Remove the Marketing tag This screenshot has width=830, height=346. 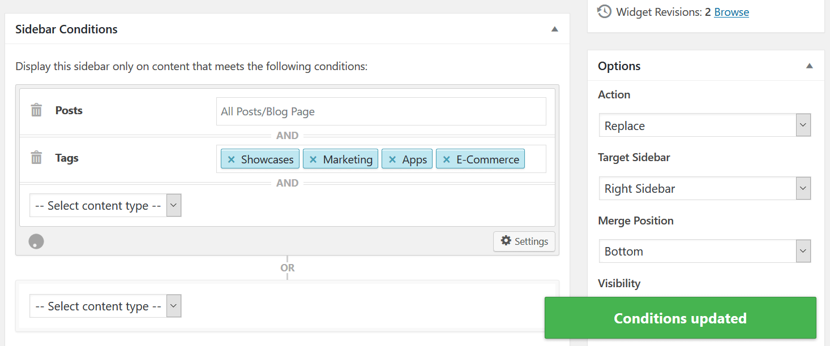(313, 159)
